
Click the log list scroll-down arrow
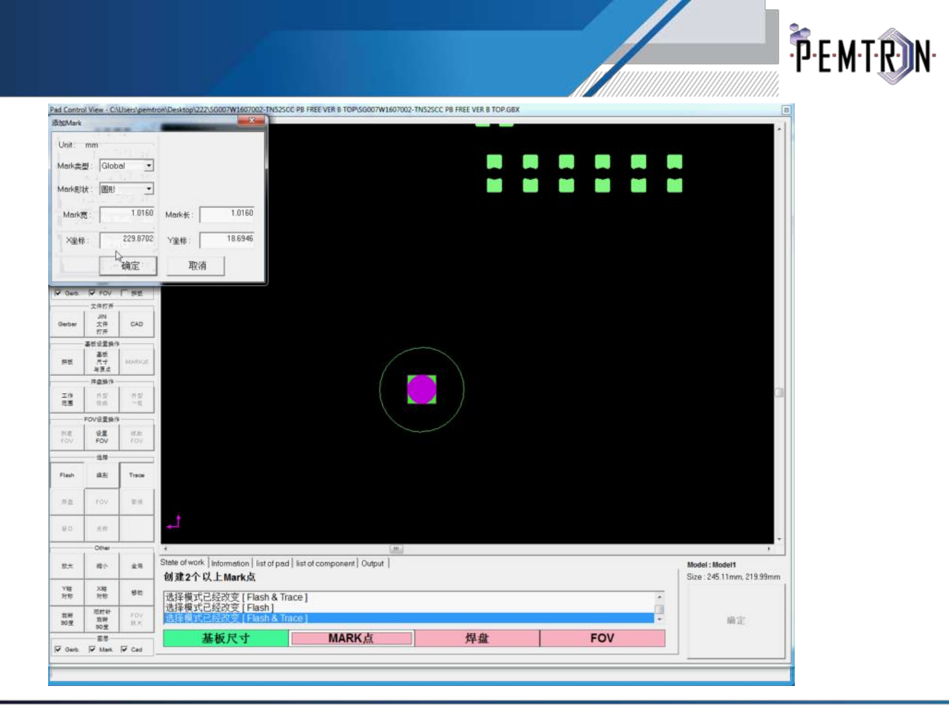pyautogui.click(x=660, y=619)
